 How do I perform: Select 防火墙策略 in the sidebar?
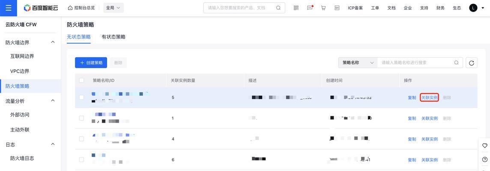31,86
